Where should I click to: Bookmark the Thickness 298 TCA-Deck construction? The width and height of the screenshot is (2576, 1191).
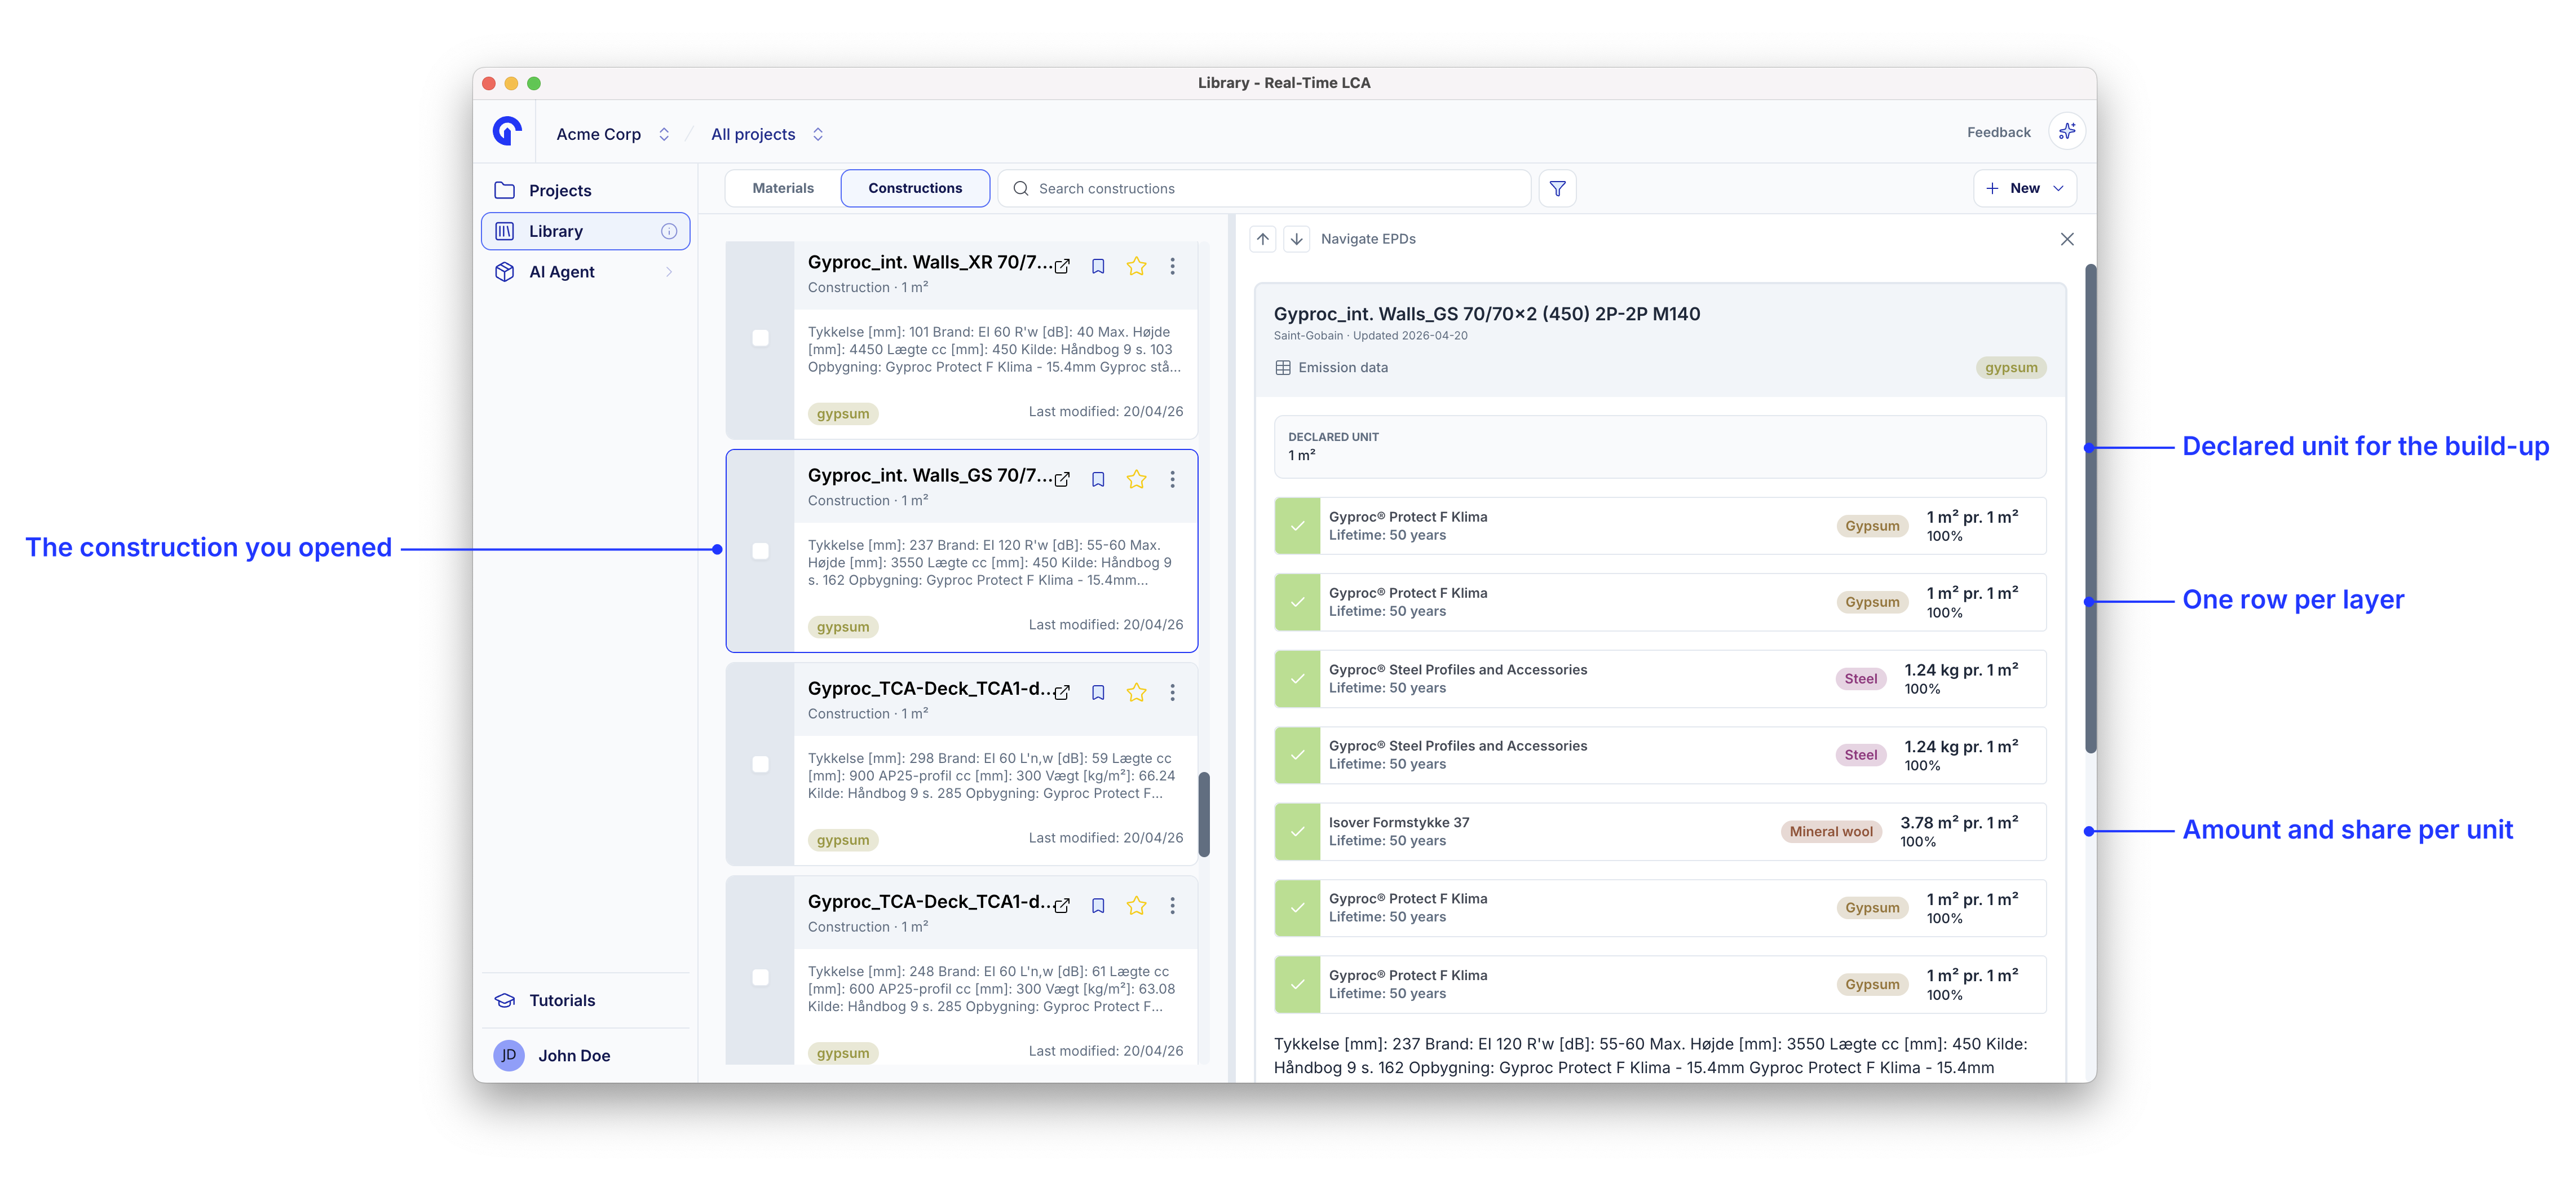[1098, 692]
